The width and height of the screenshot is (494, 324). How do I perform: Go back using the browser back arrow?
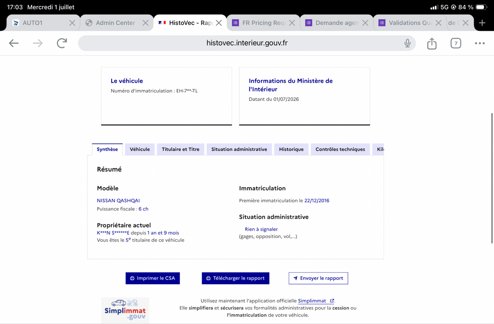[14, 43]
